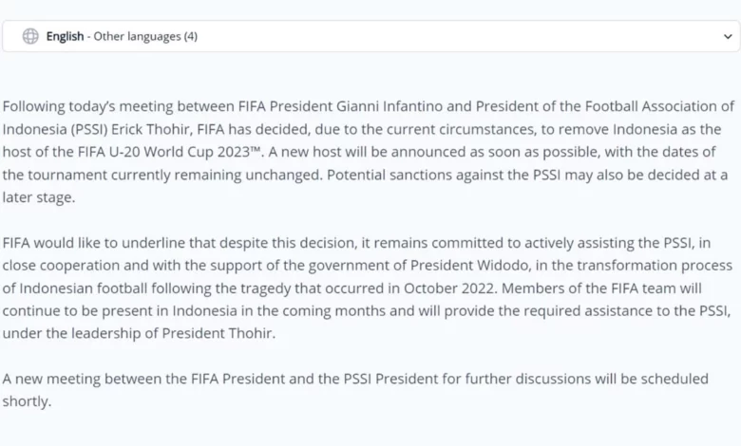Click 'October 2022' in the second paragraph
This screenshot has height=446, width=741.
coord(449,288)
